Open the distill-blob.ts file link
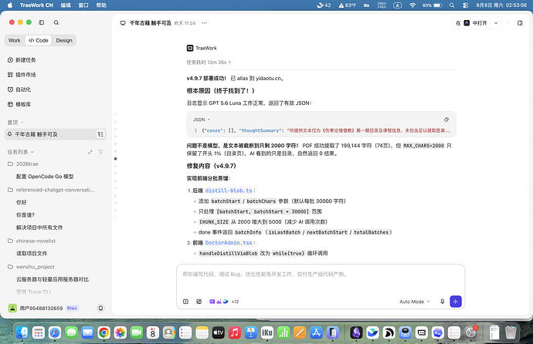Image resolution: width=533 pixels, height=344 pixels. click(x=229, y=191)
